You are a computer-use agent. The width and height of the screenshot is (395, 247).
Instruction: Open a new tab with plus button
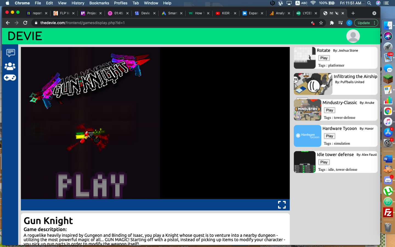(x=353, y=13)
